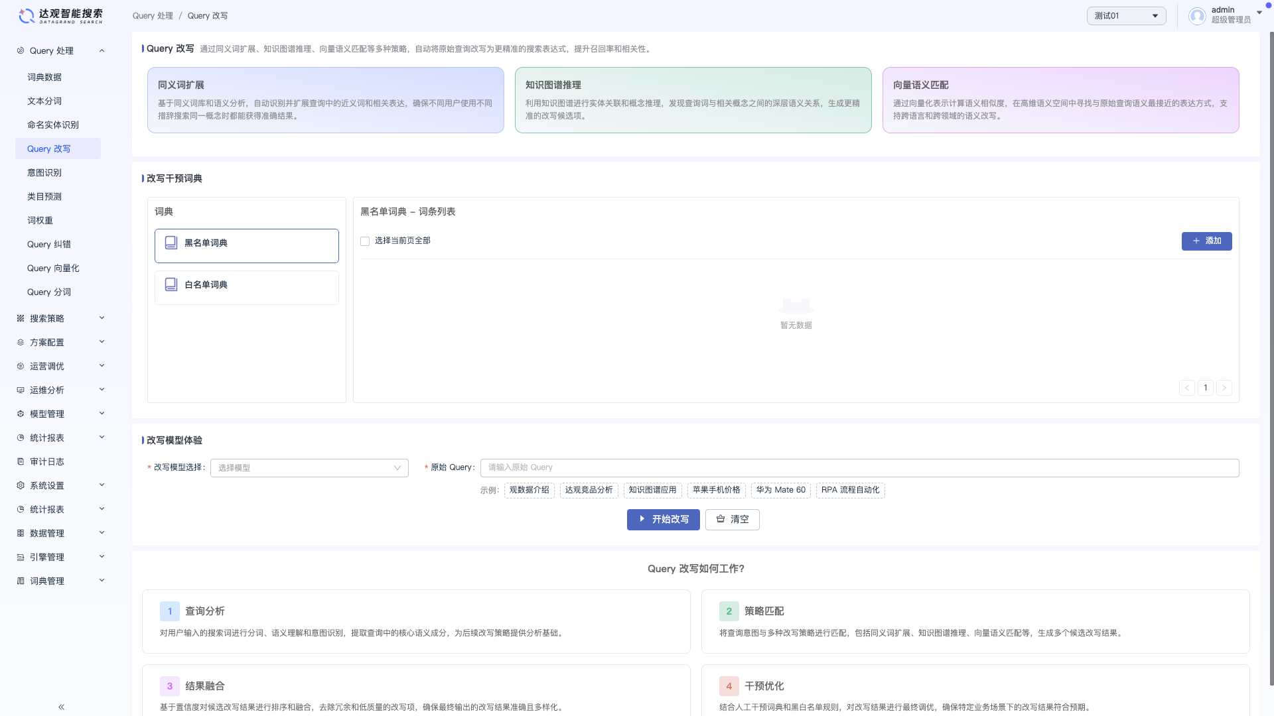
Task: Click the 黑名单词典 book icon
Action: (171, 243)
